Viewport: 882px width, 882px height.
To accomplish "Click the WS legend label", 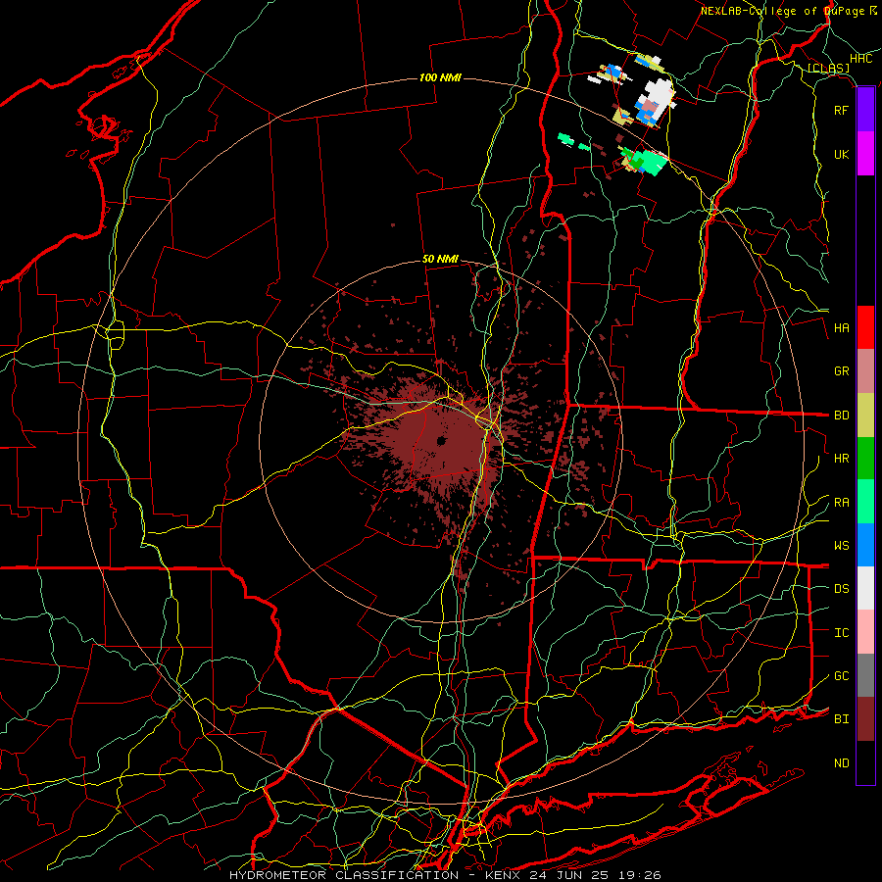I will coord(841,546).
